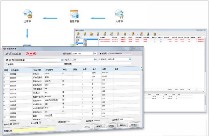Focus the yellow 扫描条码 input field

(33, 129)
